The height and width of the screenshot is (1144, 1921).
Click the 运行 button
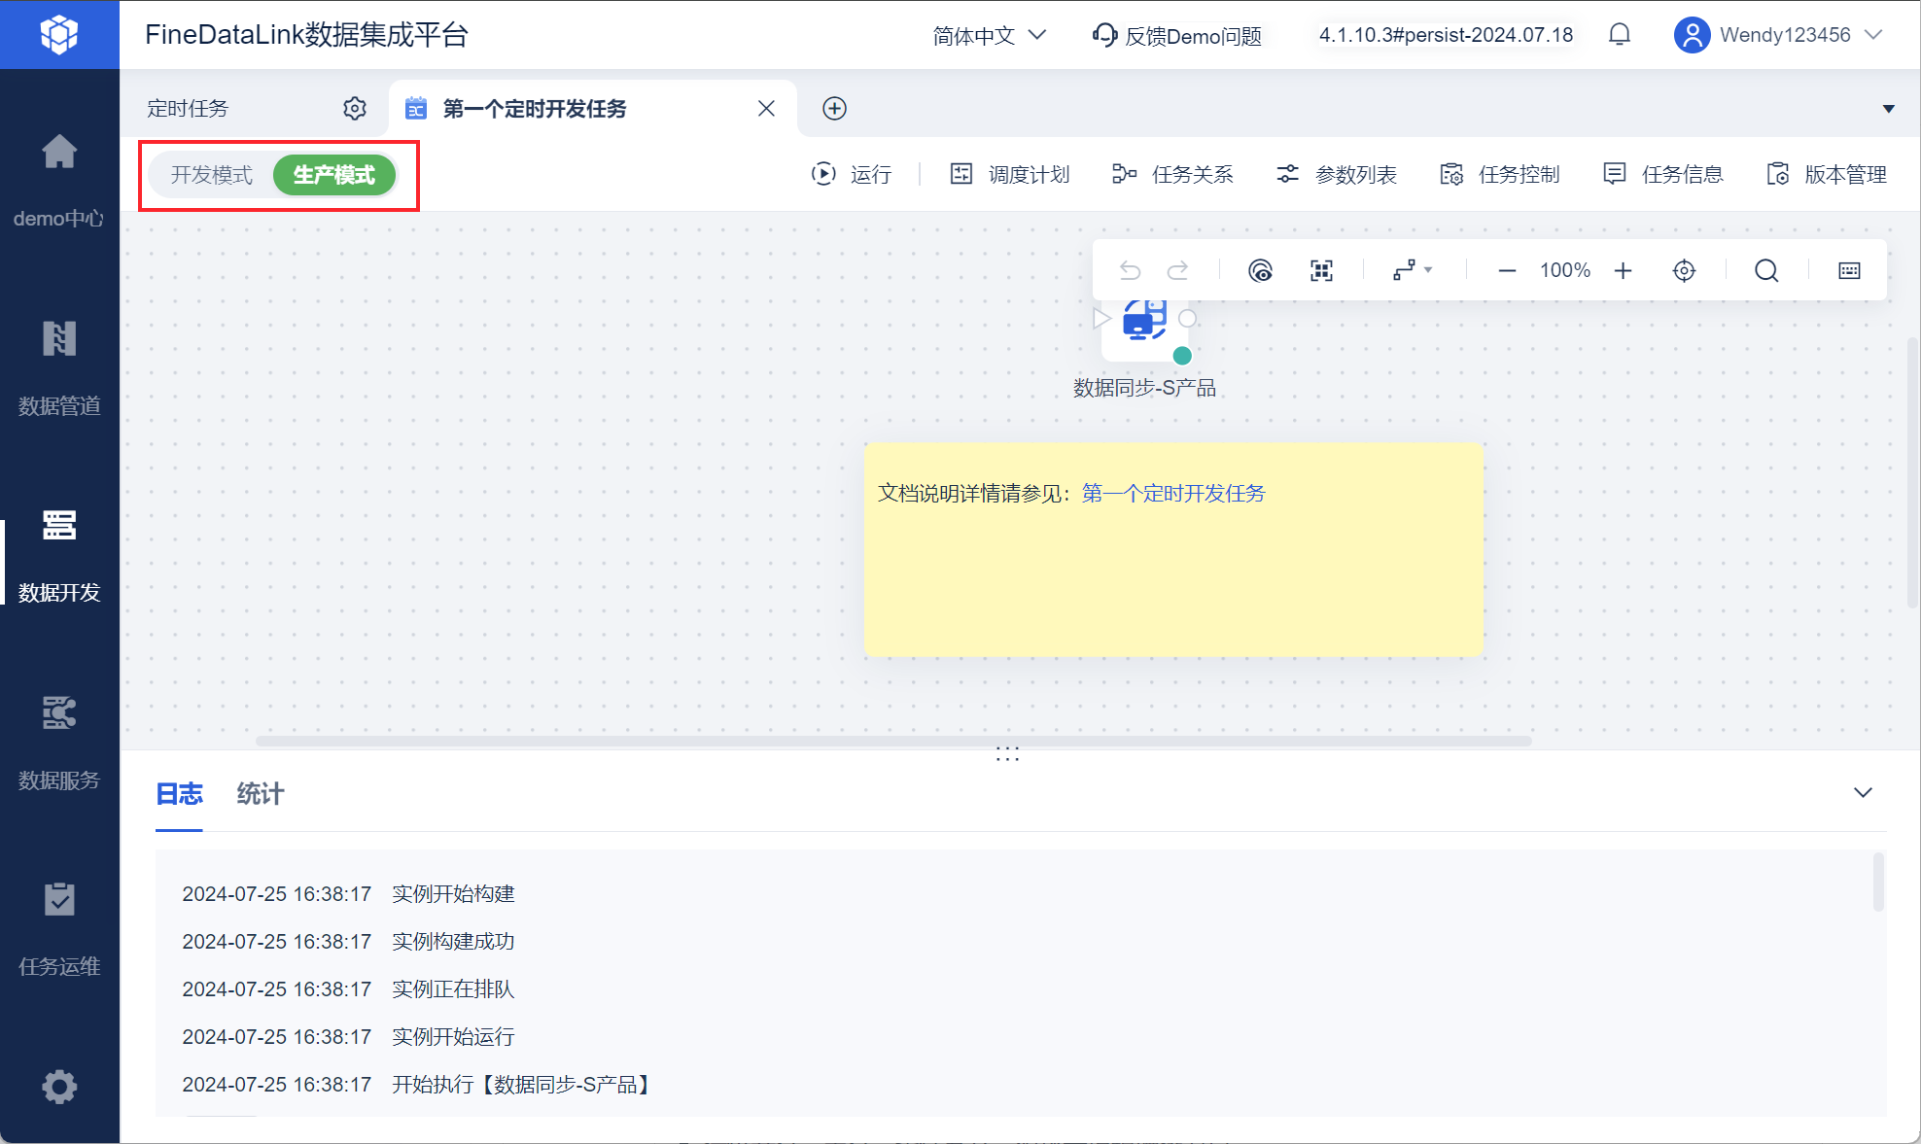pyautogui.click(x=852, y=174)
